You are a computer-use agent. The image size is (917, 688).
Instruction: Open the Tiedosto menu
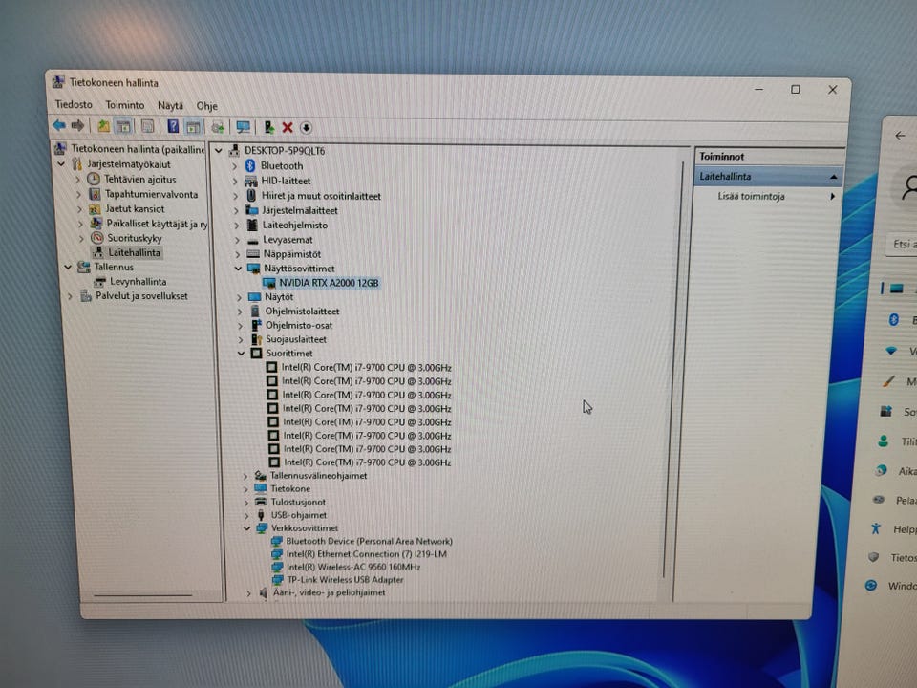74,105
